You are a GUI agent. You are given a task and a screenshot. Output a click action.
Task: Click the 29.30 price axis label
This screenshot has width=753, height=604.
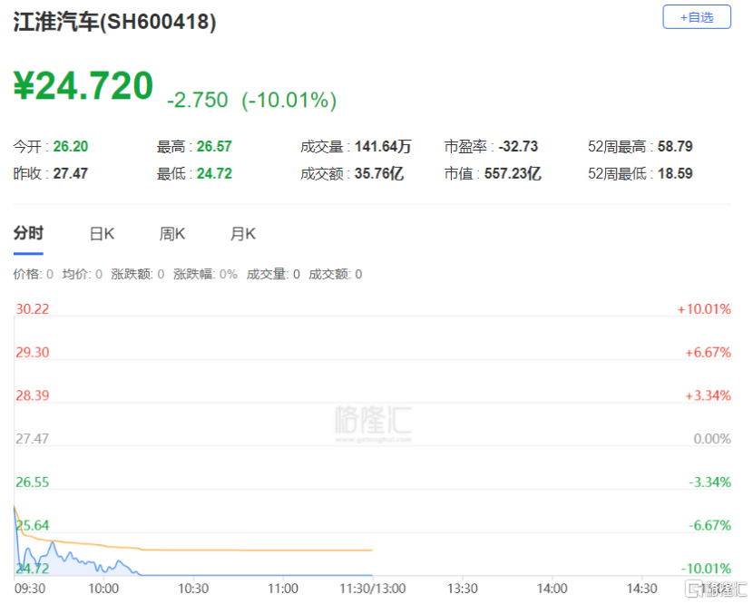(x=33, y=353)
